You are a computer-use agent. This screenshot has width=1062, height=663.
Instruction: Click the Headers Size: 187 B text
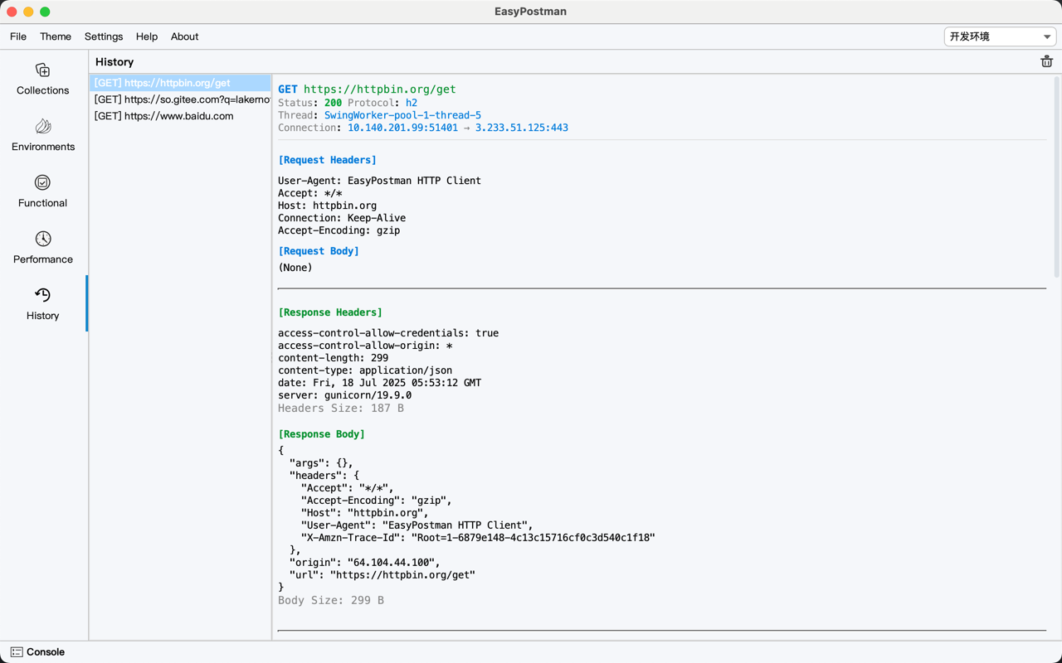click(x=341, y=408)
